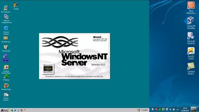Screen dimensions: 199x112
Task: Click the host volume speaker icon
Action: click(x=170, y=109)
